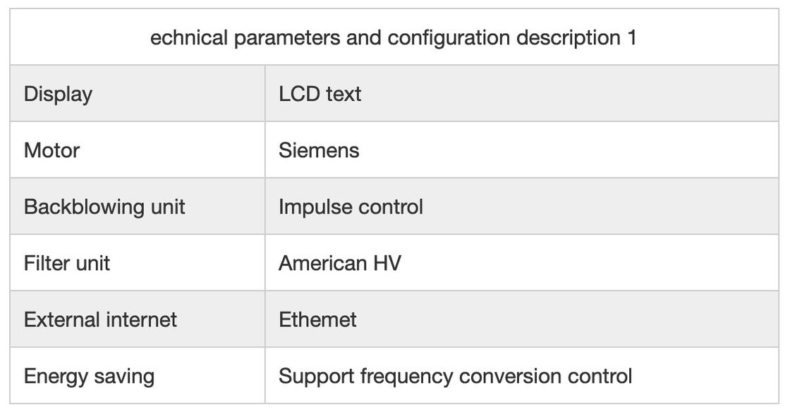This screenshot has width=790, height=416.
Task: Click the word 'frequency' in Energy saving row
Action: click(406, 376)
